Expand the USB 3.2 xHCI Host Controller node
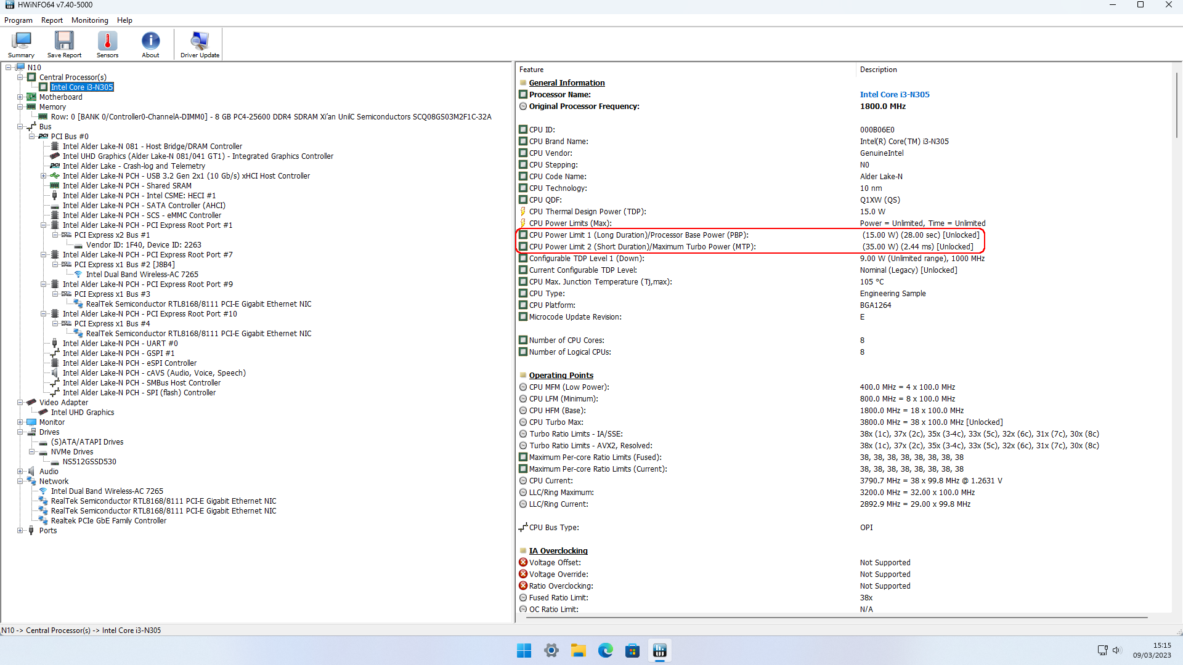The image size is (1183, 665). tap(44, 176)
